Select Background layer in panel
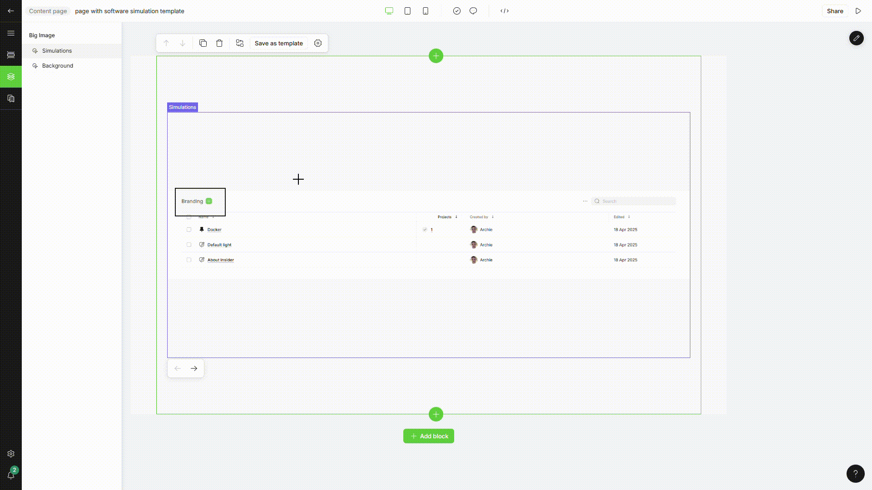Viewport: 872px width, 490px height. tap(57, 66)
